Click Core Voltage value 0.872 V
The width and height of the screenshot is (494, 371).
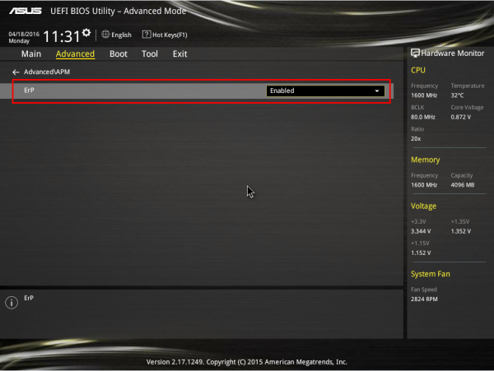(x=461, y=117)
